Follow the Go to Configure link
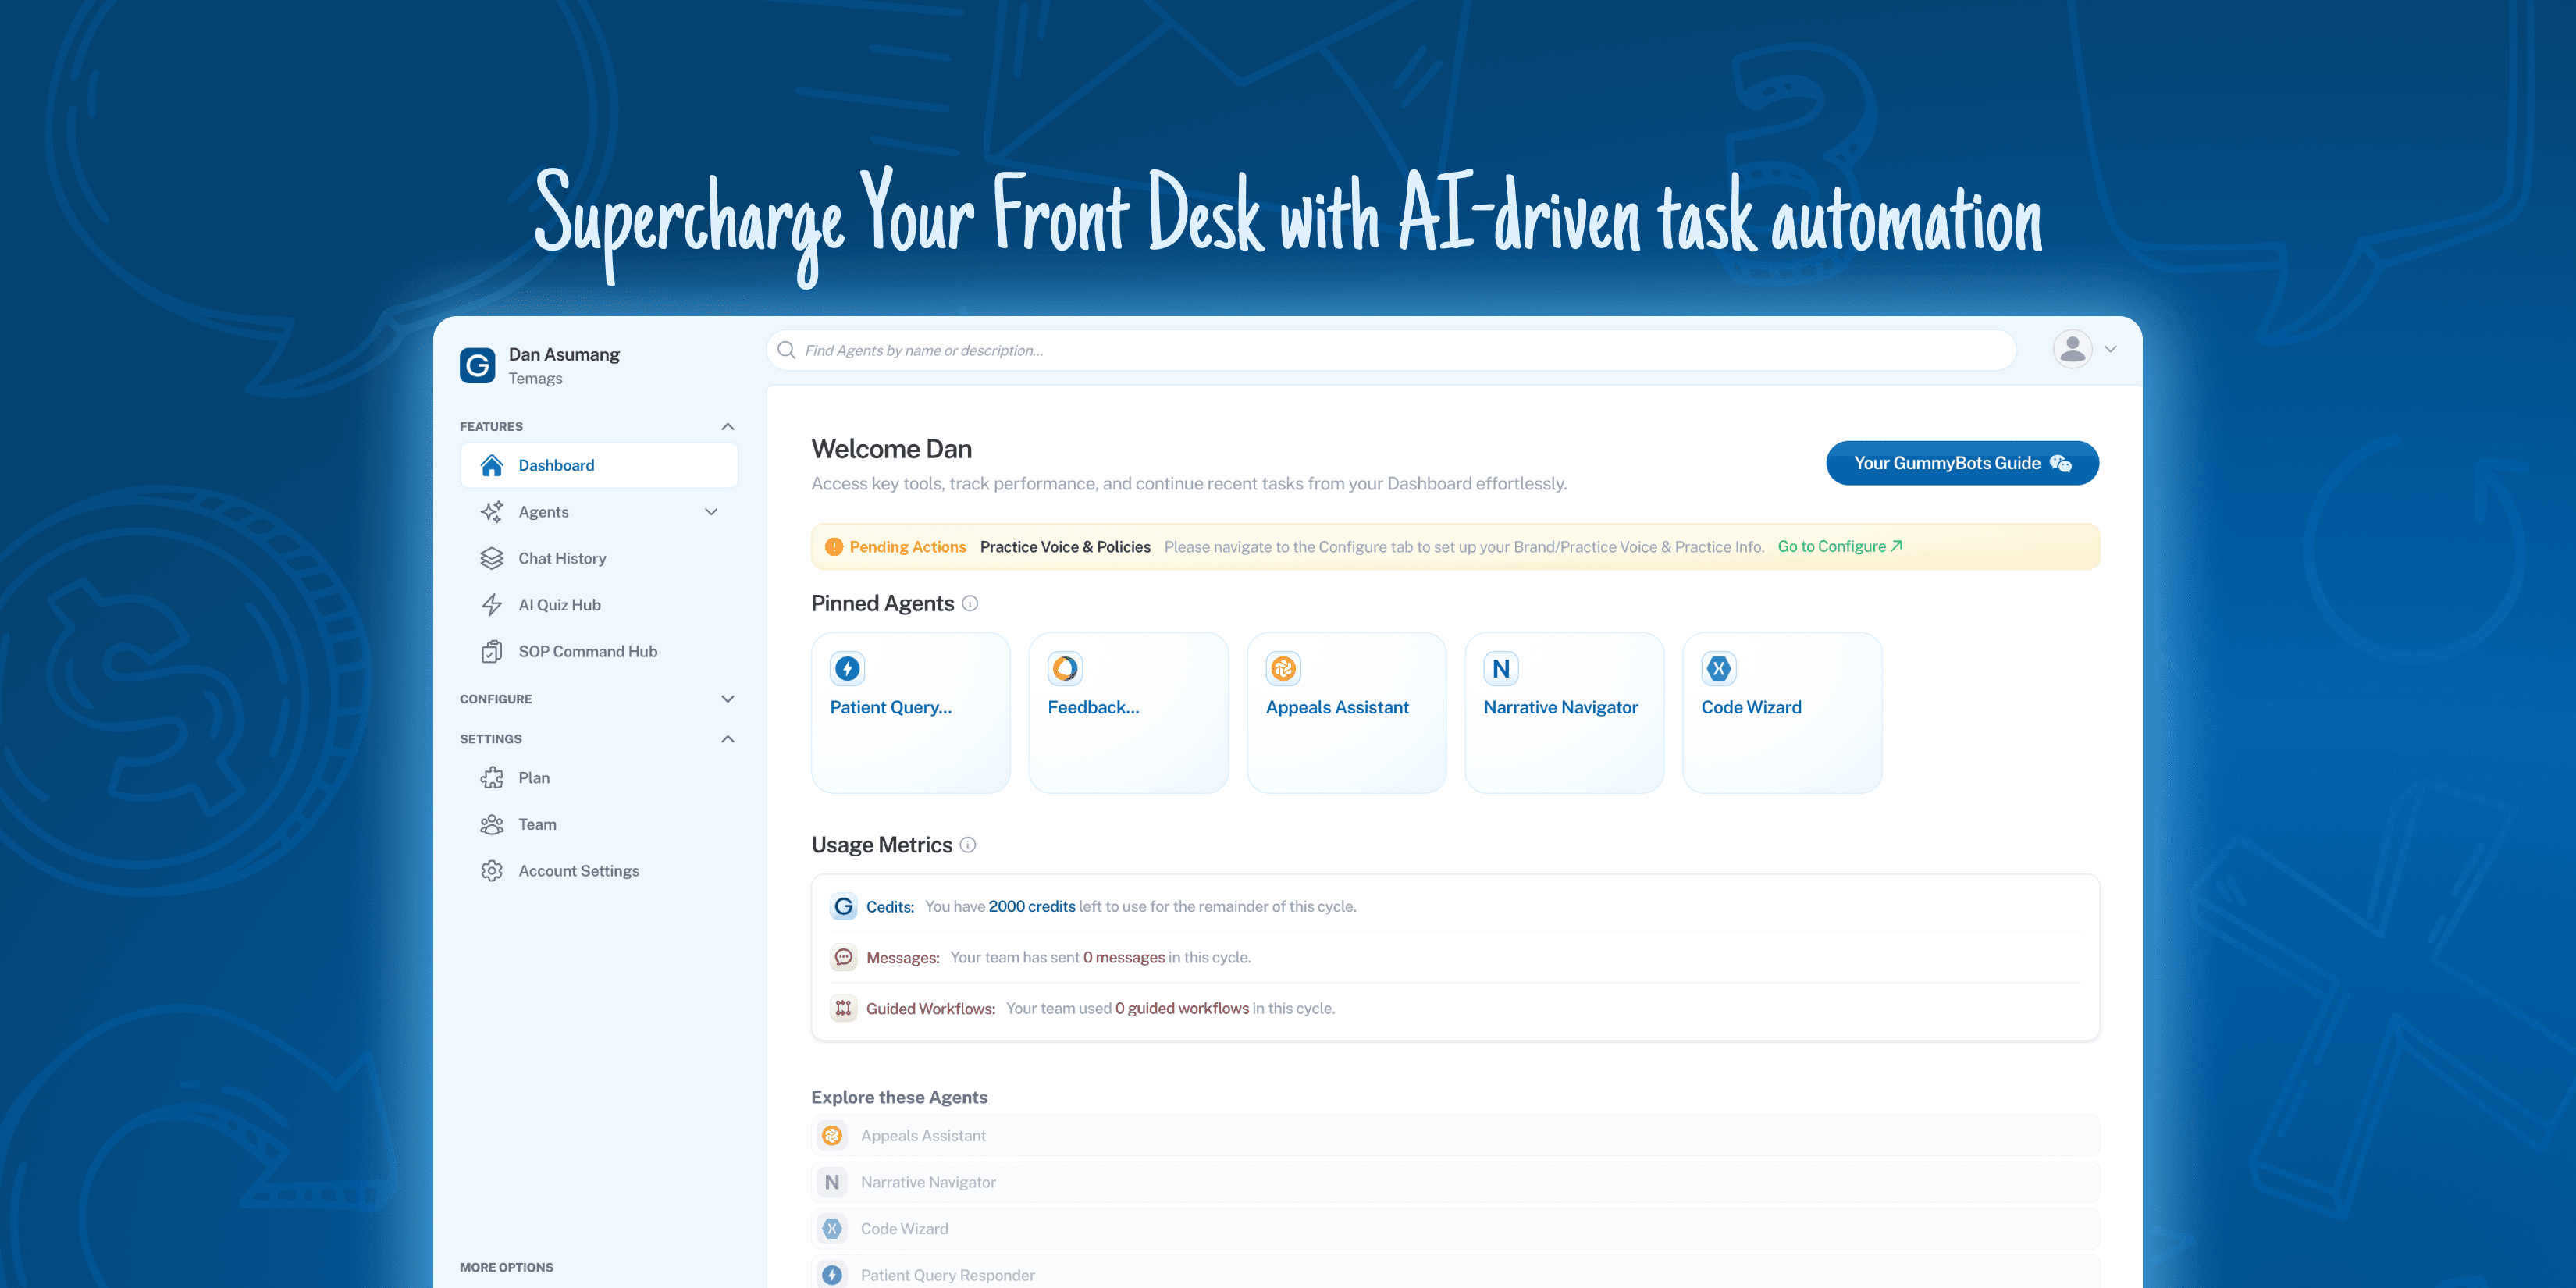This screenshot has height=1288, width=2576. [1840, 546]
